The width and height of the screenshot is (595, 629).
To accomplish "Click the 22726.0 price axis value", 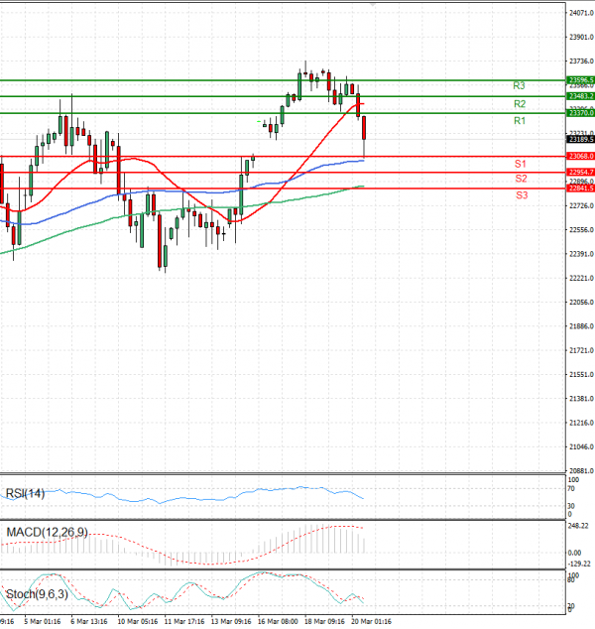I will point(581,205).
